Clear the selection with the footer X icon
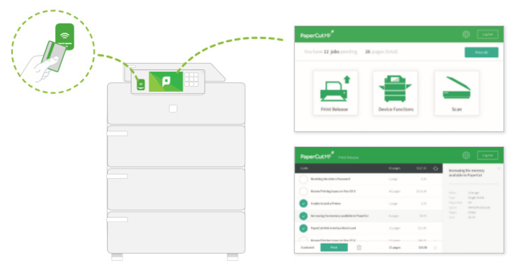Viewport: 516px width, 271px height. click(x=435, y=247)
